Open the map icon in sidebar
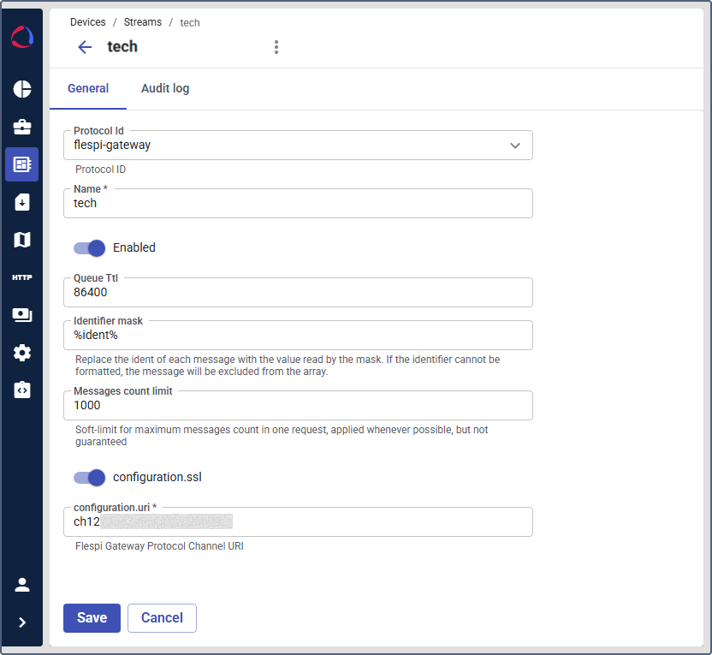 pos(22,240)
